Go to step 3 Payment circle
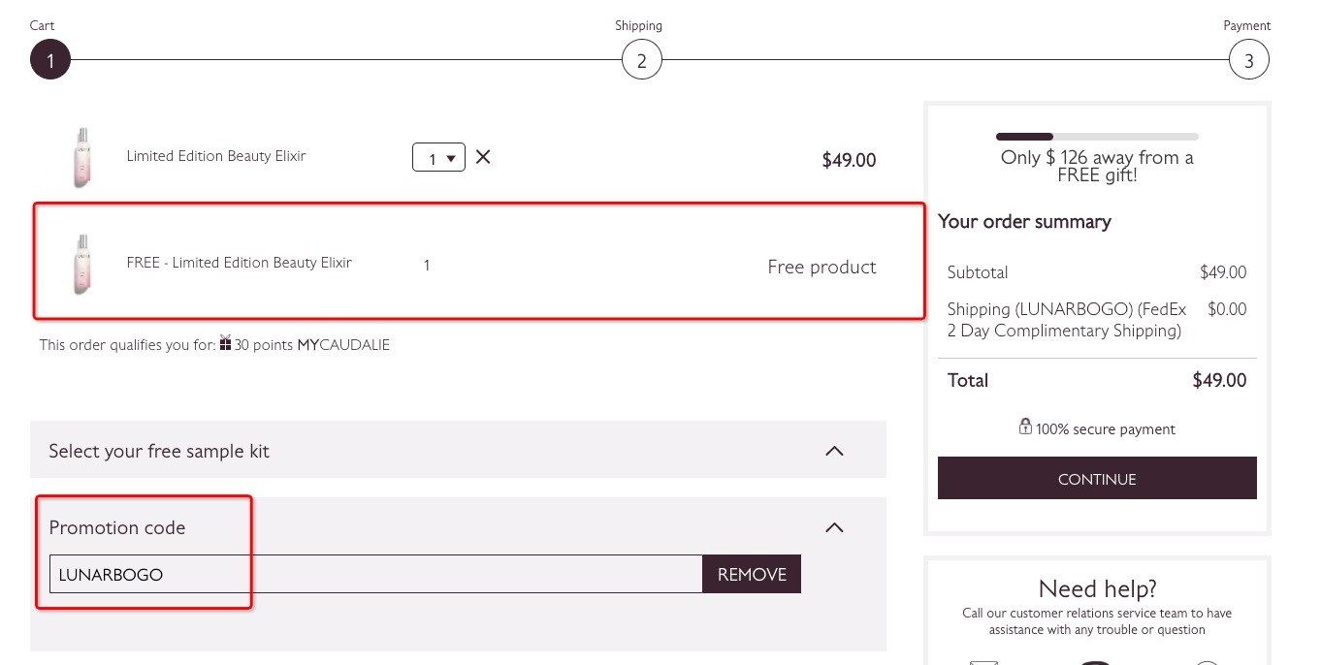 click(1249, 60)
